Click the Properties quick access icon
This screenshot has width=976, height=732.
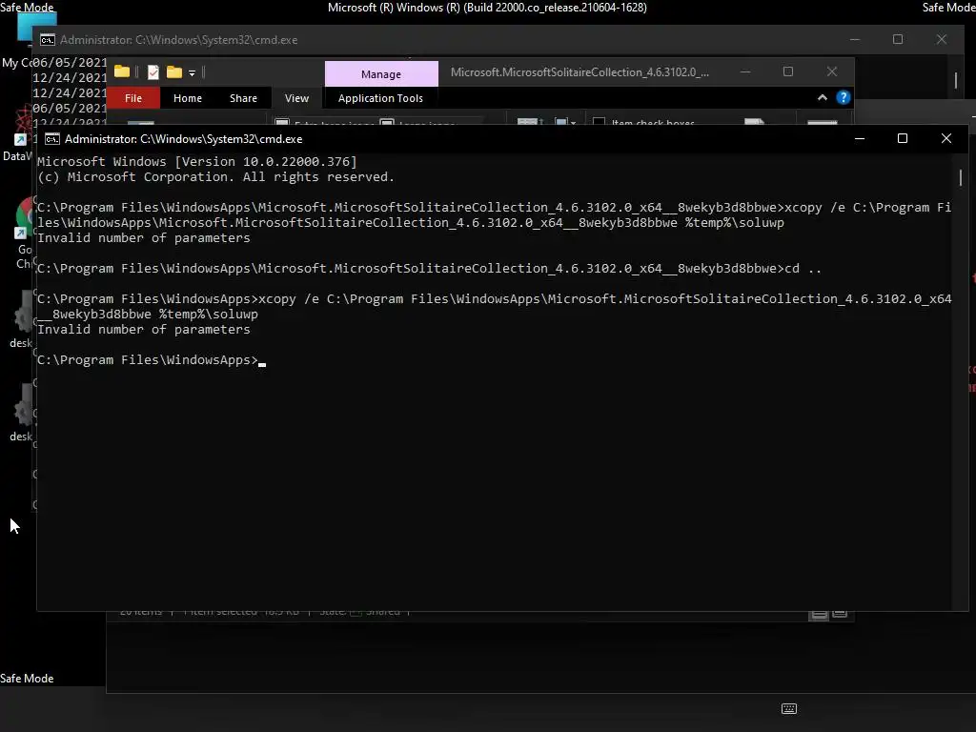(x=153, y=72)
